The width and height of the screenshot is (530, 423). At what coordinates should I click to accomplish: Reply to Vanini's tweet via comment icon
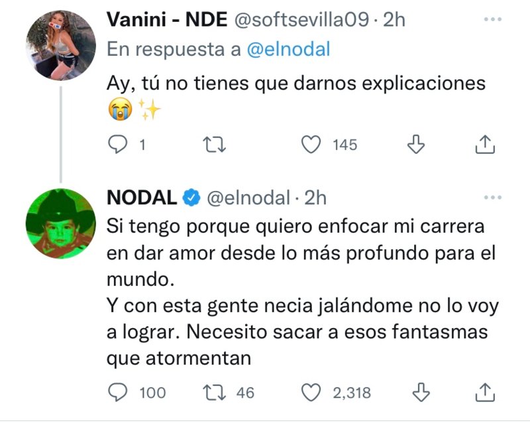(117, 145)
